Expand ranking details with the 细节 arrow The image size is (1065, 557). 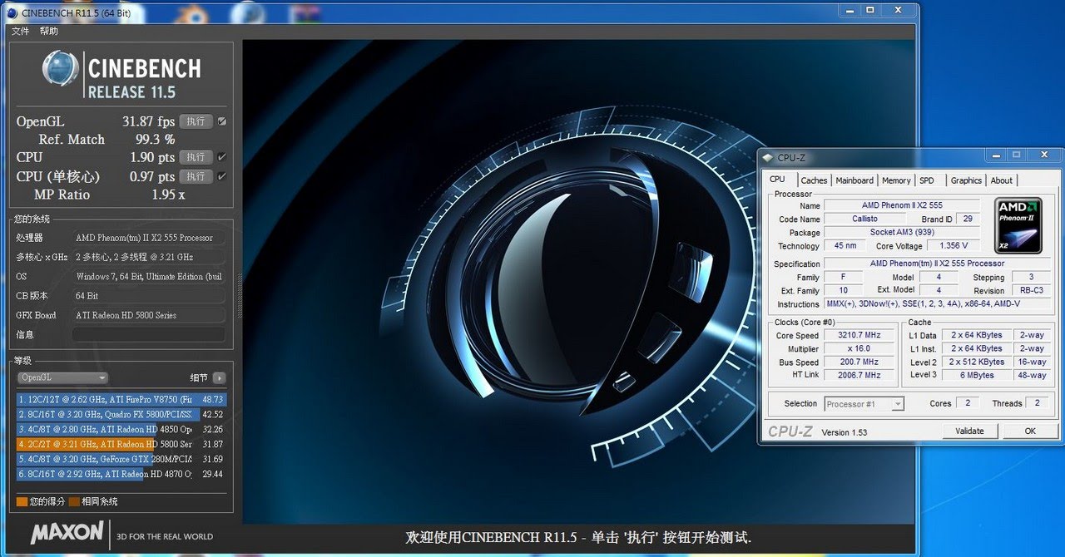(219, 377)
